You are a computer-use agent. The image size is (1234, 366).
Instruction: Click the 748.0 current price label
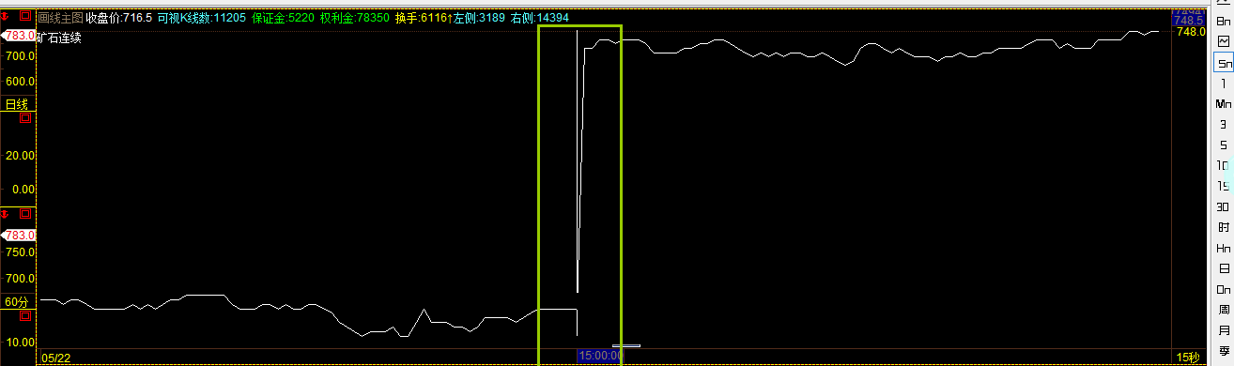pyautogui.click(x=1190, y=32)
